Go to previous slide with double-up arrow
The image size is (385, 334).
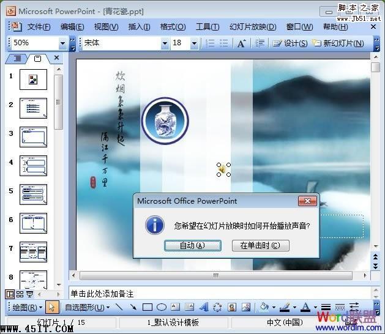pyautogui.click(x=375, y=257)
